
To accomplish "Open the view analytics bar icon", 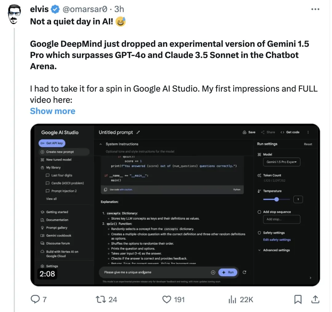I will 232,299.
